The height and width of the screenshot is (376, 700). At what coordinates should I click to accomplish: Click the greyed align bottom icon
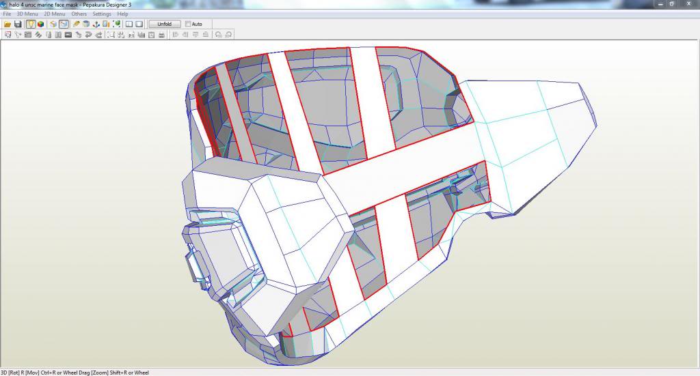point(205,35)
